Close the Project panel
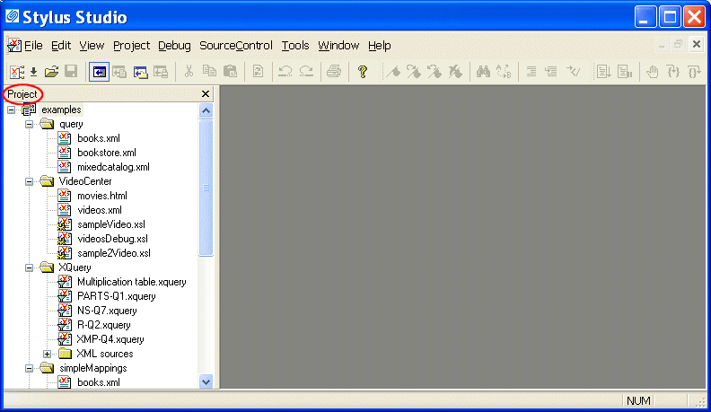 [206, 94]
